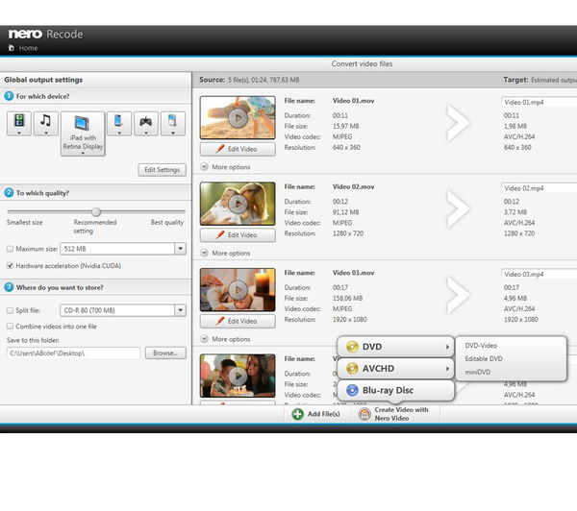577x511 pixels.
Task: Enable the Split file checkbox
Action: coord(10,310)
